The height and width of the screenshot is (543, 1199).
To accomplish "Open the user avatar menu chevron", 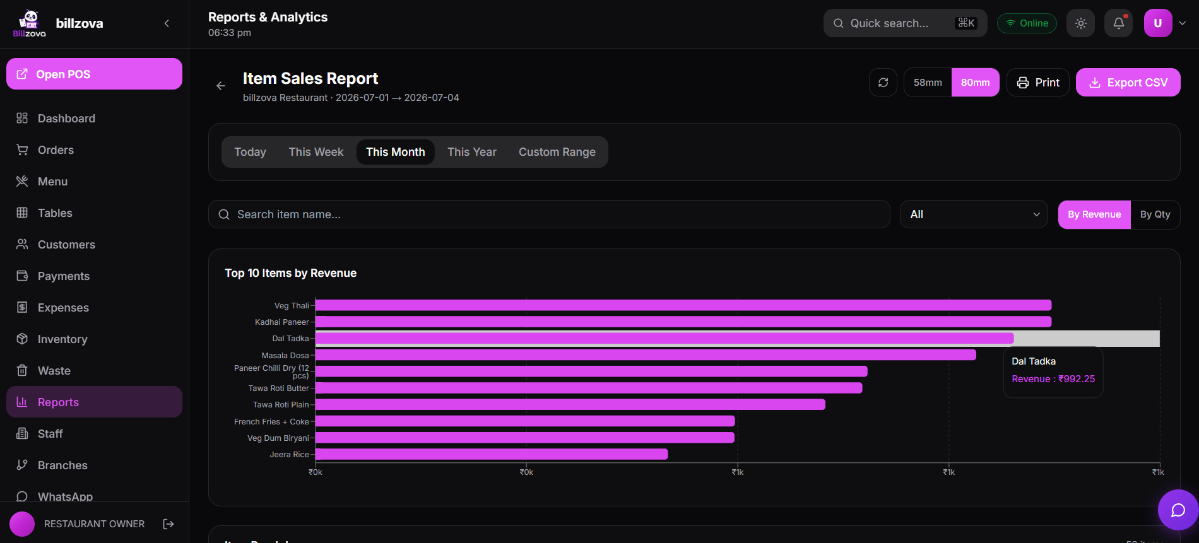I will tap(1183, 23).
